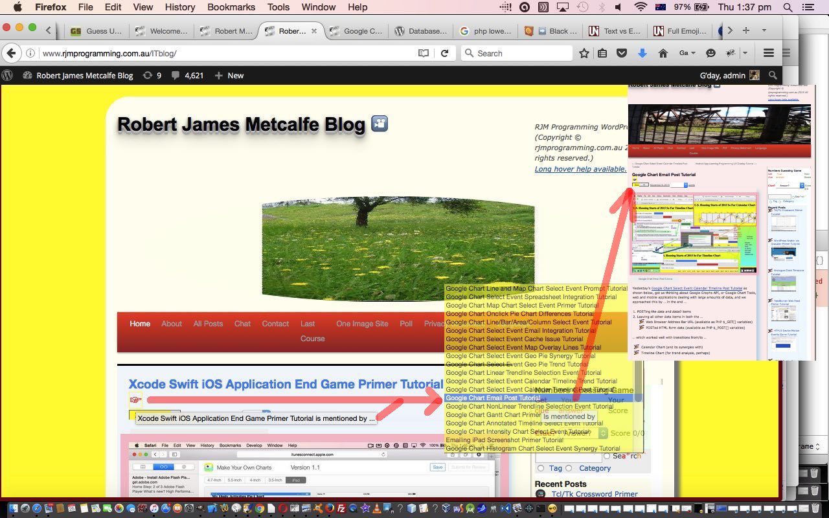This screenshot has height=518, width=829.
Task: Toggle Reader View in the address bar
Action: click(x=424, y=53)
